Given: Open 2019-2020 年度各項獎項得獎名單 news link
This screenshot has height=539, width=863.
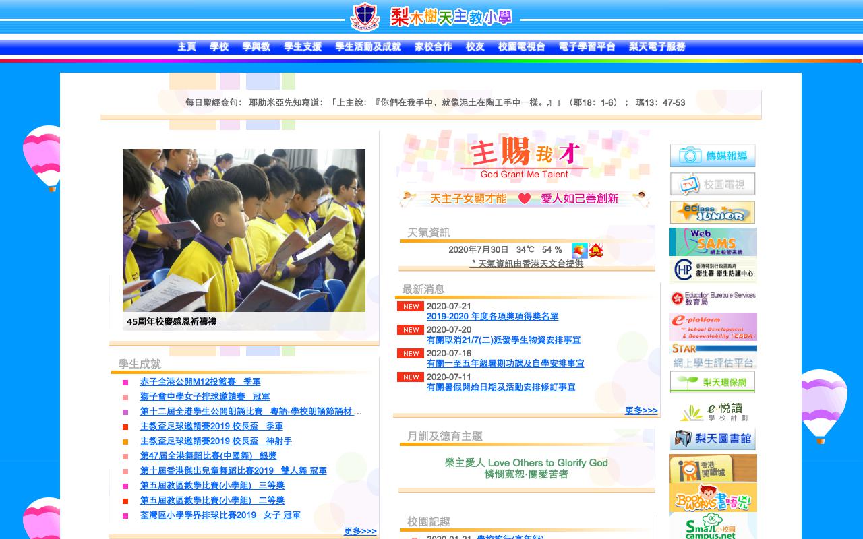Looking at the screenshot, I should point(494,316).
